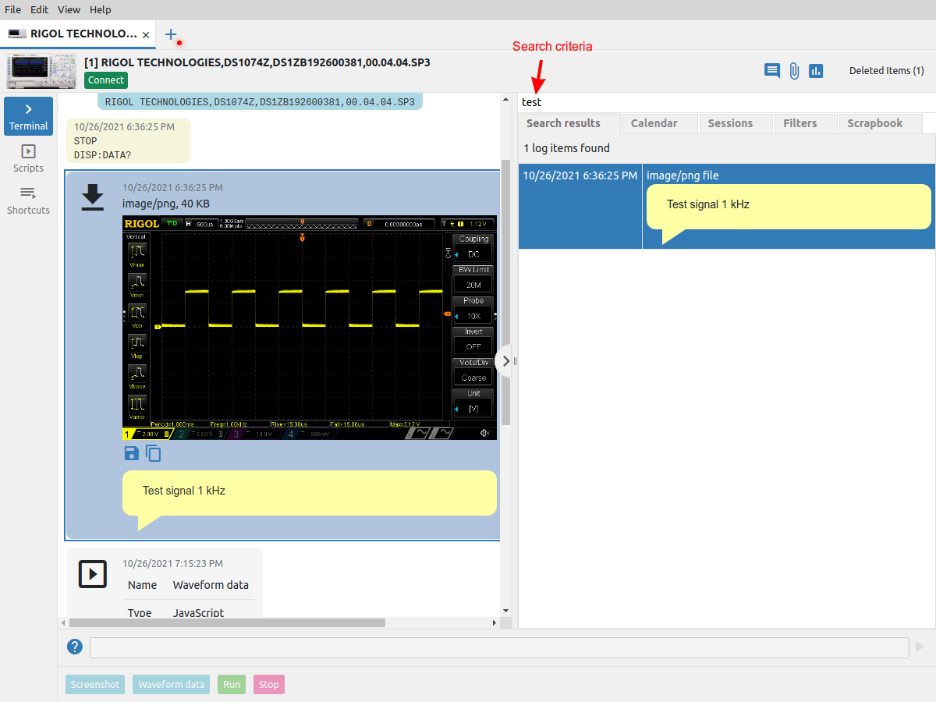Screen dimensions: 936x702
Task: Click the instrument title "[1] RIGOL TECHNOLOGIES,DS1074Z..."
Action: [257, 62]
